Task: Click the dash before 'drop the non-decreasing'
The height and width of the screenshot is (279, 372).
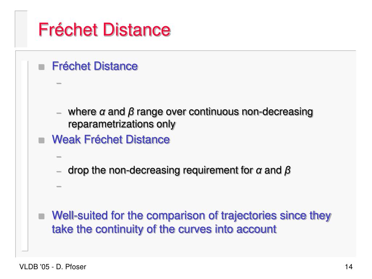Action: 59,171
